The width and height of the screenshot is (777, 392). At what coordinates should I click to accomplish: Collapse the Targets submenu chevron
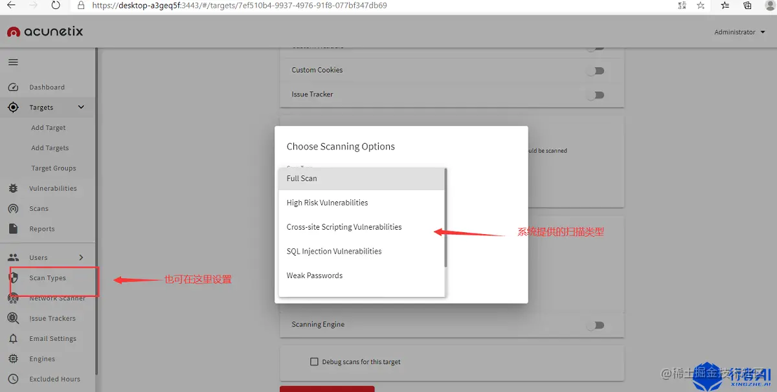[81, 107]
